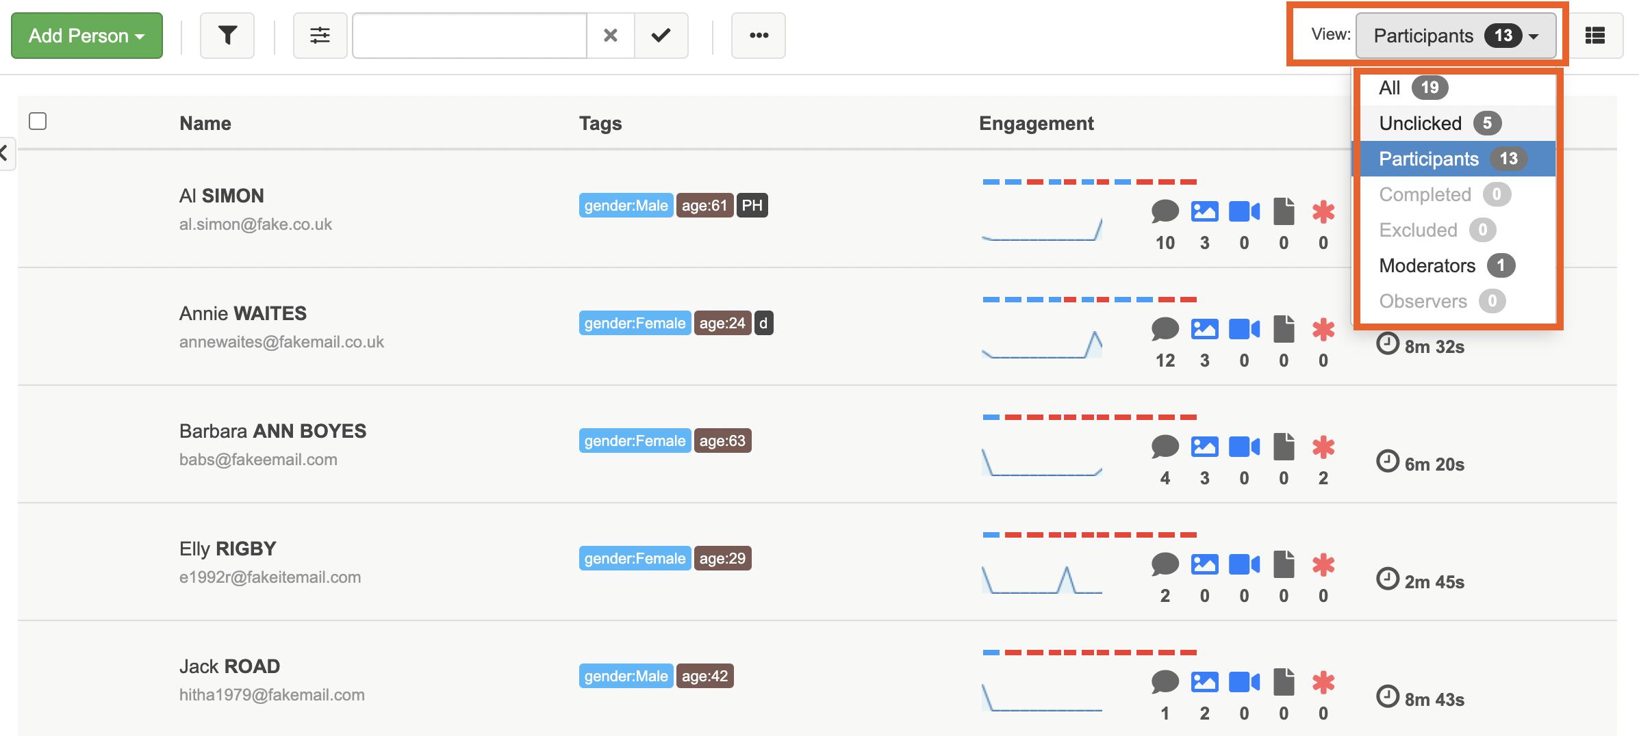Select Moderators view option
Image resolution: width=1639 pixels, height=736 pixels.
tap(1427, 265)
